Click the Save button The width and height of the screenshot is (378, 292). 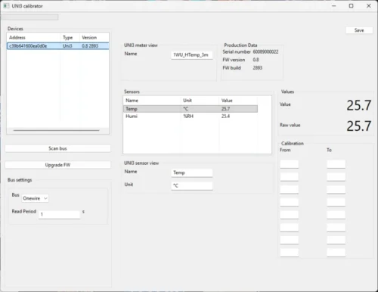[x=359, y=30]
